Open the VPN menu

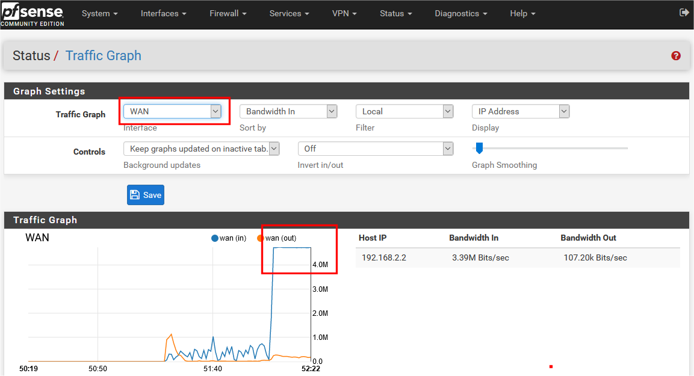pyautogui.click(x=344, y=14)
